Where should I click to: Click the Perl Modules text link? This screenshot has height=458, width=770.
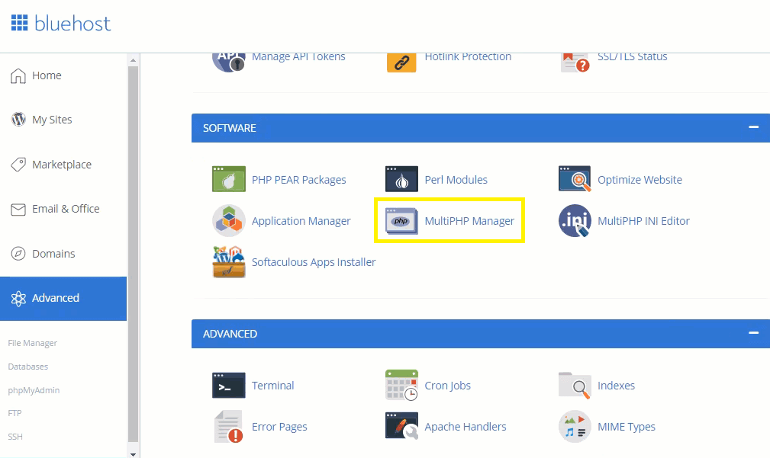click(456, 180)
